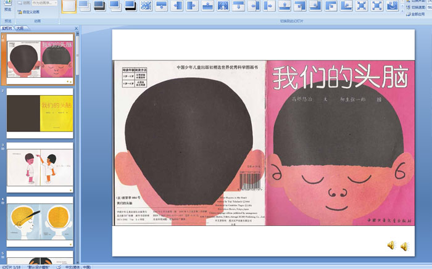The image size is (432, 269).
Task: Click the 切换到此幻灯片 group label
Action: point(291,21)
